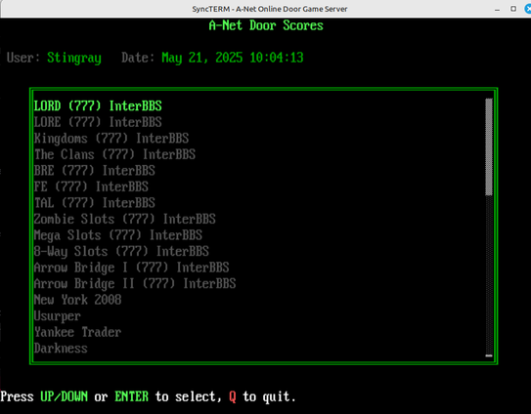Minimize the SyncTERM window
Image resolution: width=531 pixels, height=414 pixels.
click(x=497, y=9)
